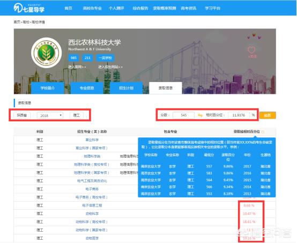Open the 动物科学（高校专项） major link
297x243 pixels.
[x=92, y=222]
